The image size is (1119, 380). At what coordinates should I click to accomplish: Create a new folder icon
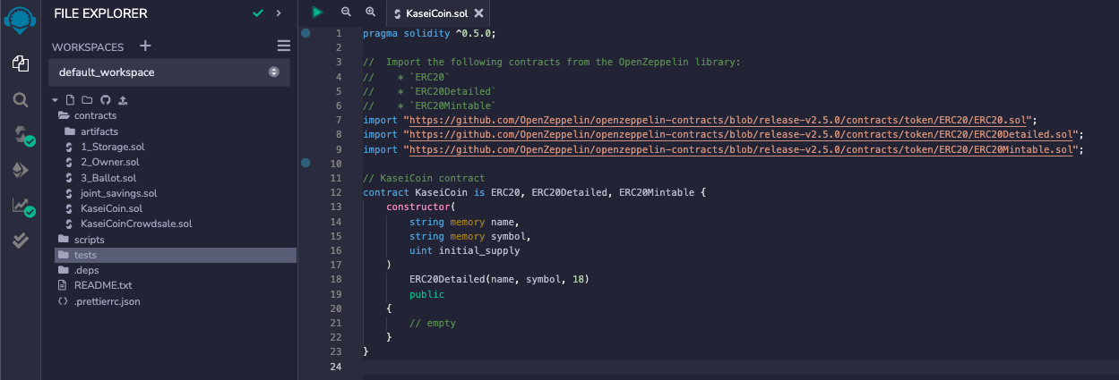point(88,99)
